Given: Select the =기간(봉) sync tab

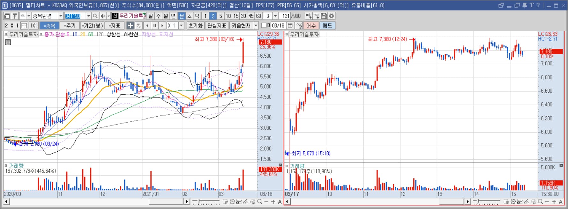Looking at the screenshot, I should (x=92, y=25).
